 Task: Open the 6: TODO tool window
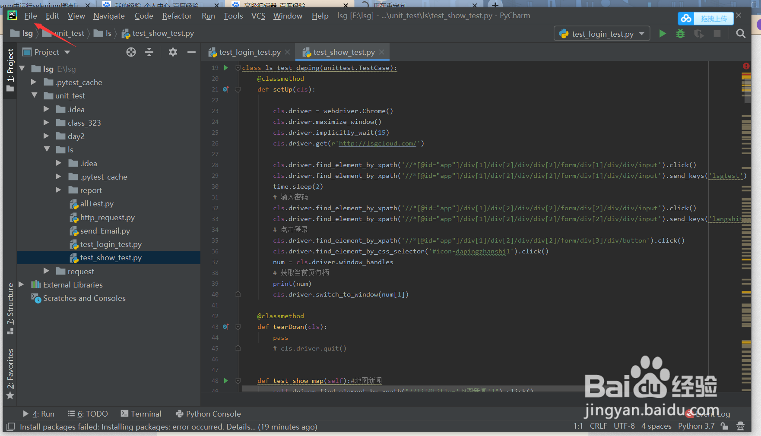point(88,414)
